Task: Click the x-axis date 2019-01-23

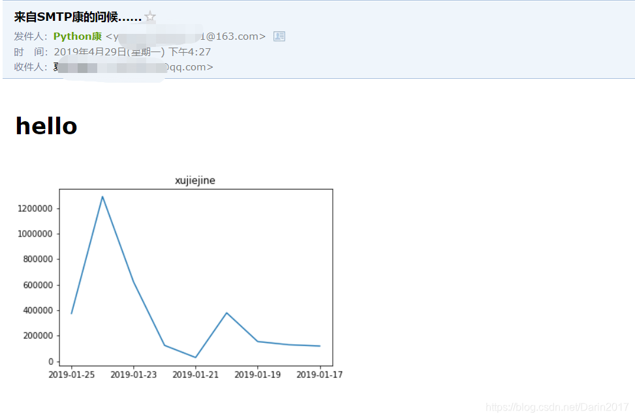Action: tap(134, 375)
